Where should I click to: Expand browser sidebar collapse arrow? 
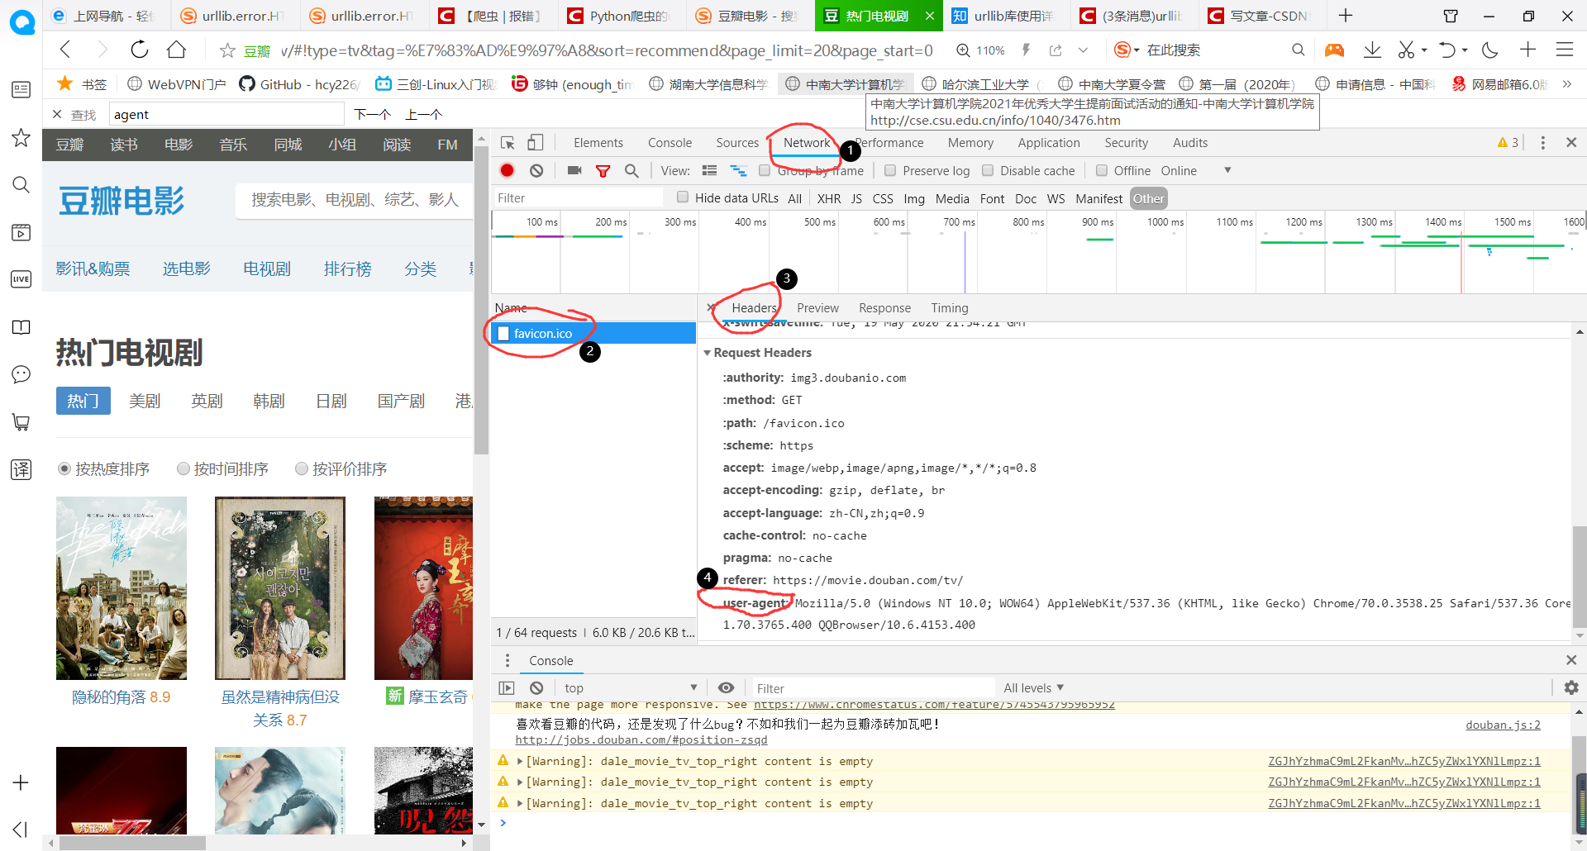coord(21,829)
